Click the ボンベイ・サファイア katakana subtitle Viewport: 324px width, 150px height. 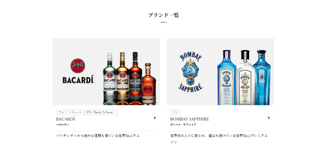point(183,125)
